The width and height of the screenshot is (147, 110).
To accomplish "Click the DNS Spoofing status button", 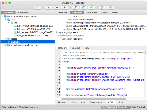I will tap(109, 107).
